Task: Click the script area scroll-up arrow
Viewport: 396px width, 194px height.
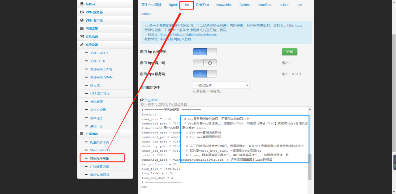Action: tap(310, 109)
